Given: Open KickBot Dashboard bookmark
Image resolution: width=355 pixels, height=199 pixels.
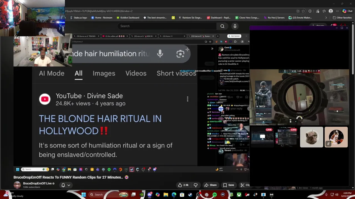Looking at the screenshot, I should [128, 18].
